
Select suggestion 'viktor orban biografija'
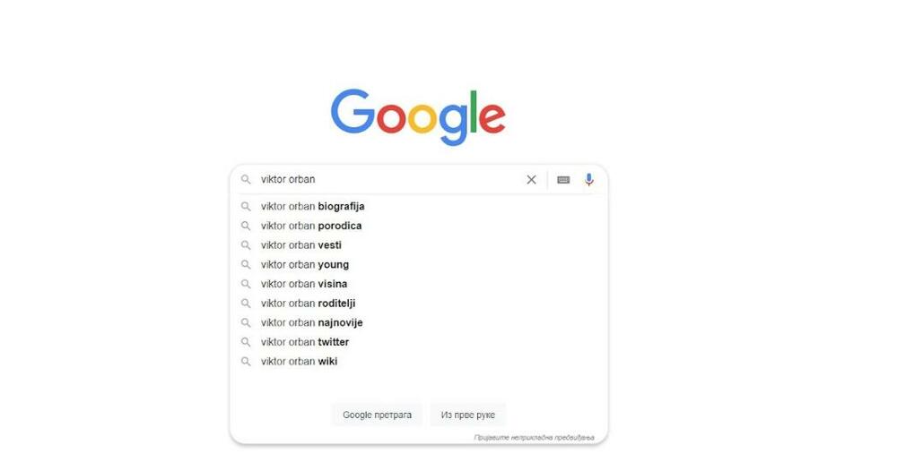pyautogui.click(x=313, y=207)
